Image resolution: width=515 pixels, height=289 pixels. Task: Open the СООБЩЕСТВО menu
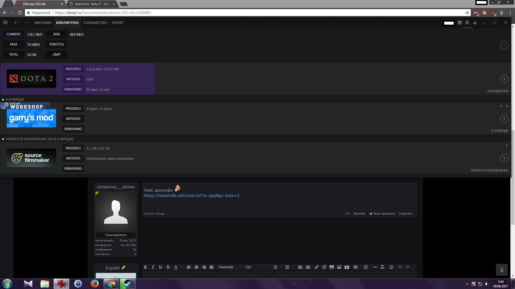tap(95, 23)
